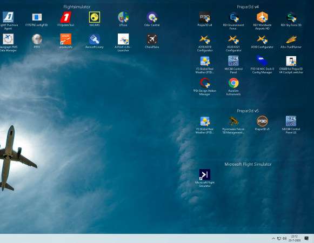314x243 pixels.
Task: Open the network tray icon
Action: click(x=279, y=238)
